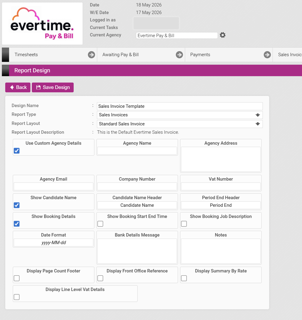Toggle Show Booking Details checkbox
The width and height of the screenshot is (302, 320).
17,224
